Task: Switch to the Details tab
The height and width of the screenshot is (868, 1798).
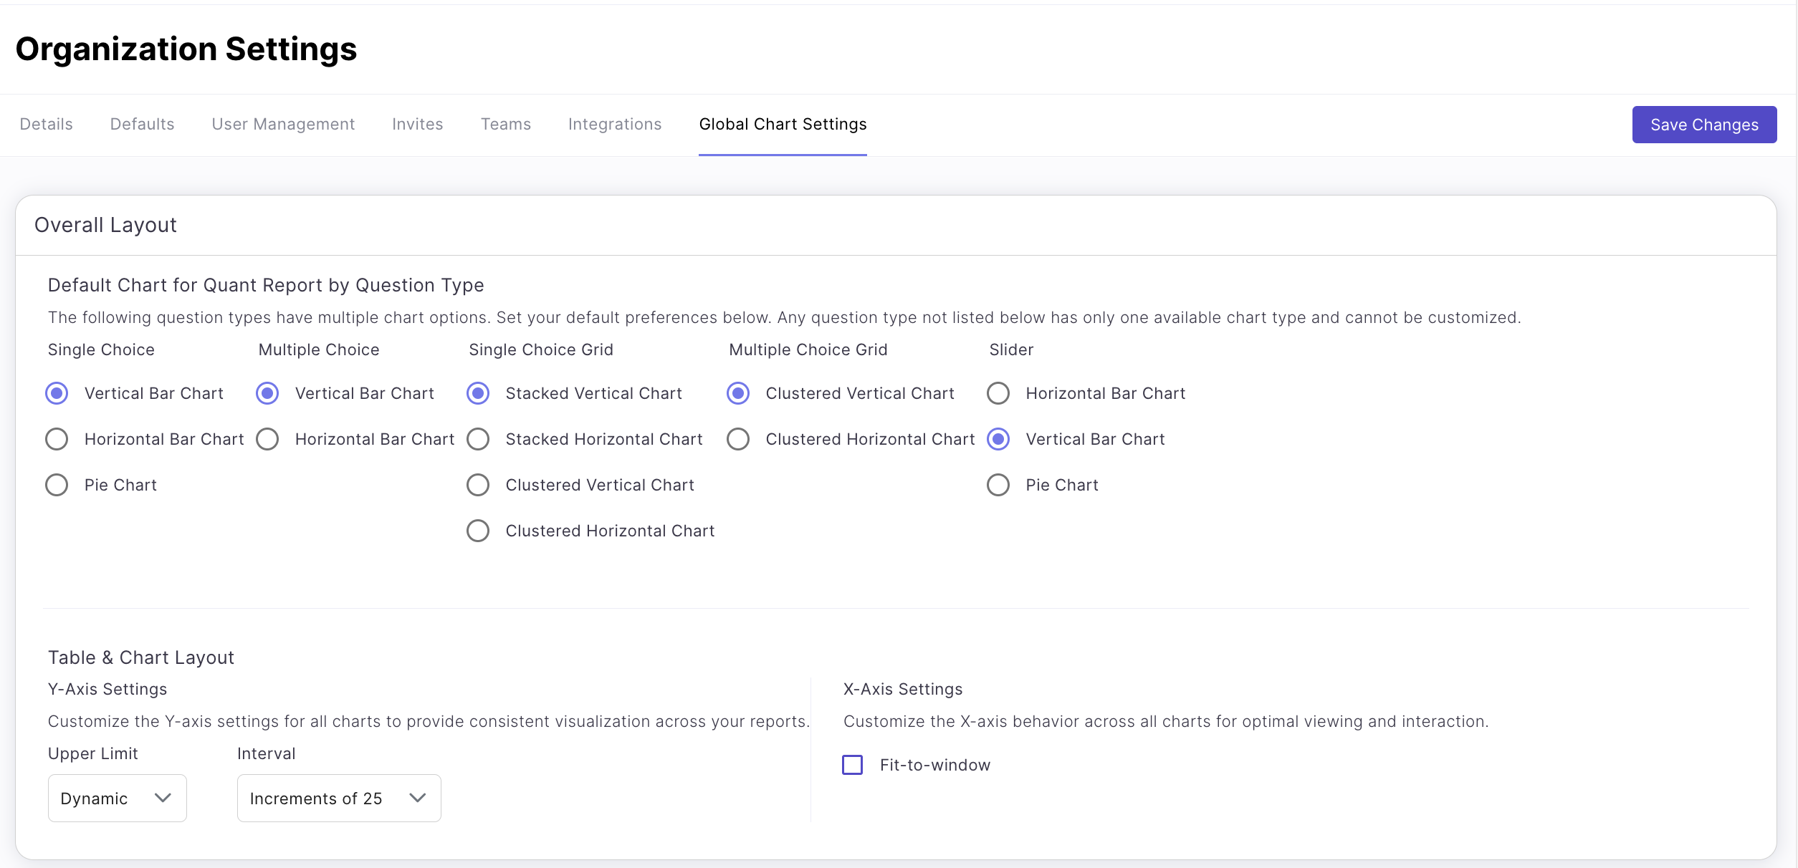Action: [46, 125]
